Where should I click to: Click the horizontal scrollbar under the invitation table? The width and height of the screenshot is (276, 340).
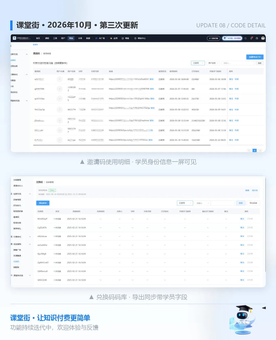(122, 145)
